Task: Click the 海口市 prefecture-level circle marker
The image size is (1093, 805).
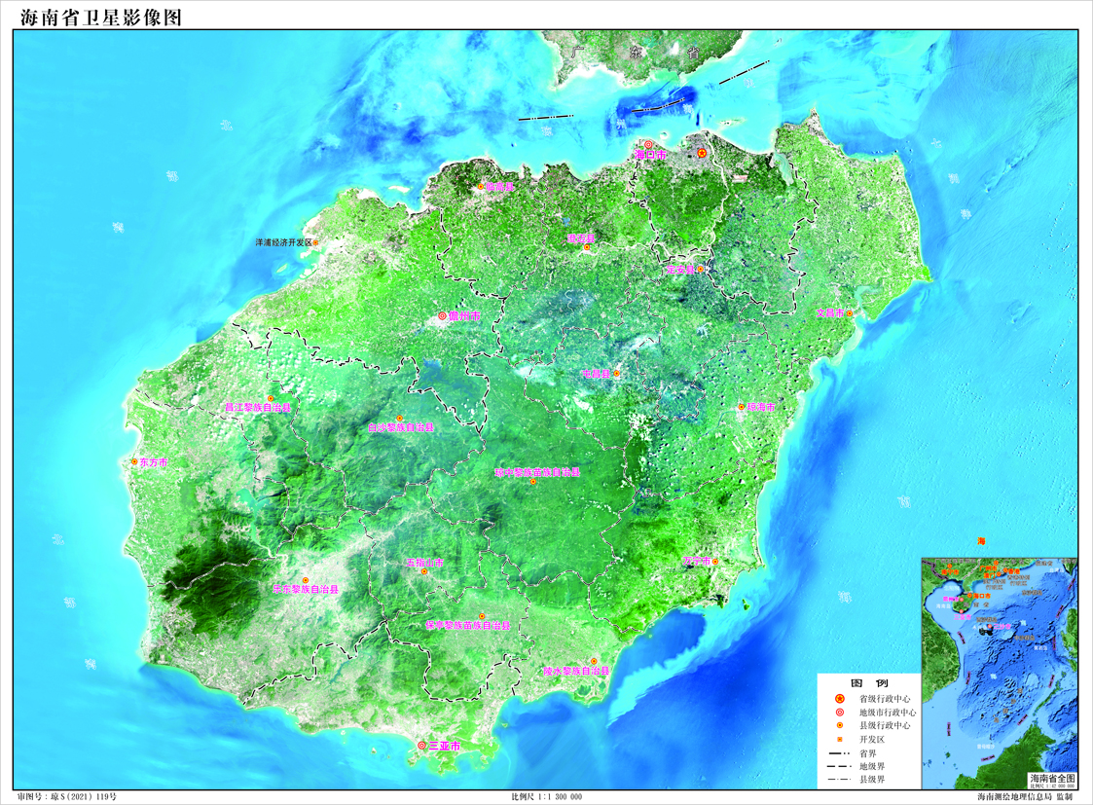Action: (x=648, y=145)
